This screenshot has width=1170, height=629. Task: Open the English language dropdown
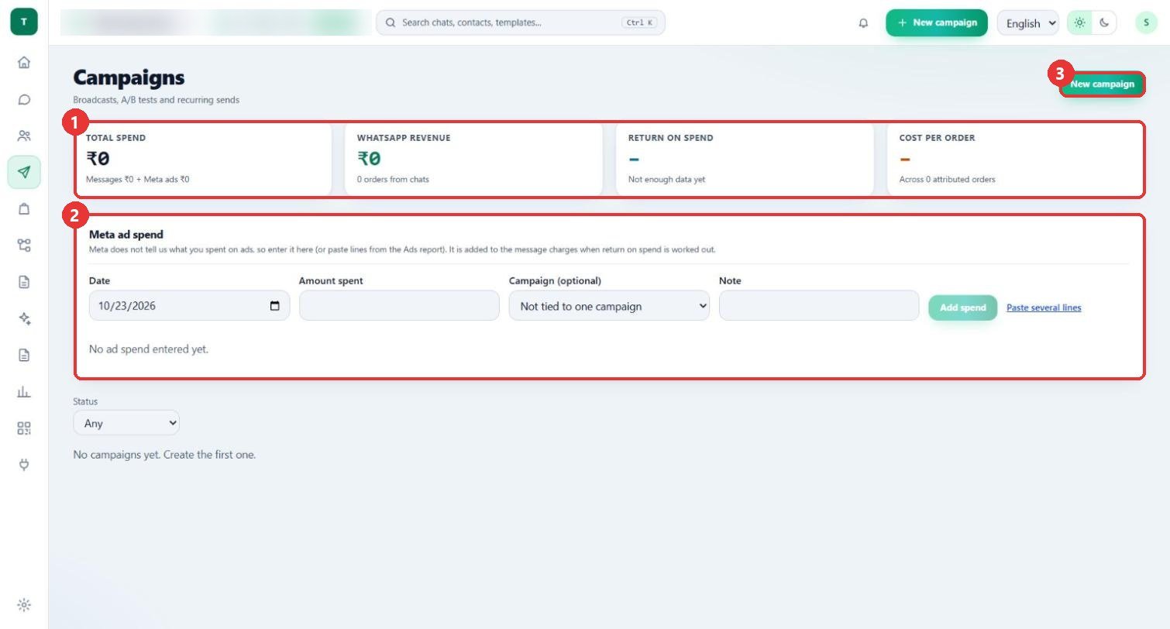(x=1028, y=22)
